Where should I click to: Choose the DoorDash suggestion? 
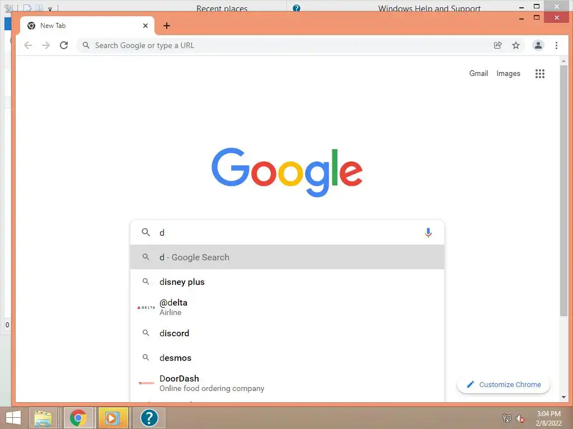(287, 383)
